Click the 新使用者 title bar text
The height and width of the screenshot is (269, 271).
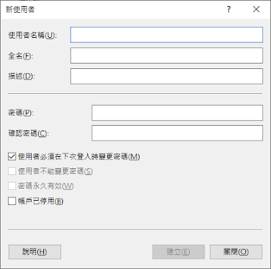pos(20,9)
